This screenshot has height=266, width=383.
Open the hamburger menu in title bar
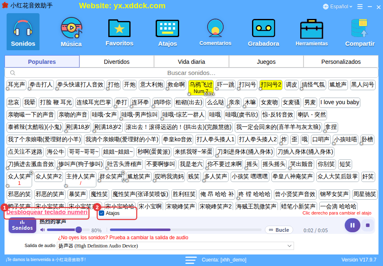pos(360,7)
